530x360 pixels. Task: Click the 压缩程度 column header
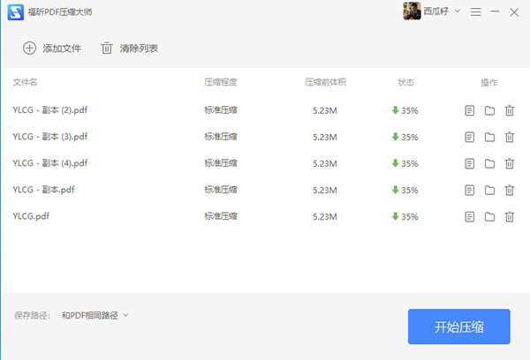(x=220, y=83)
